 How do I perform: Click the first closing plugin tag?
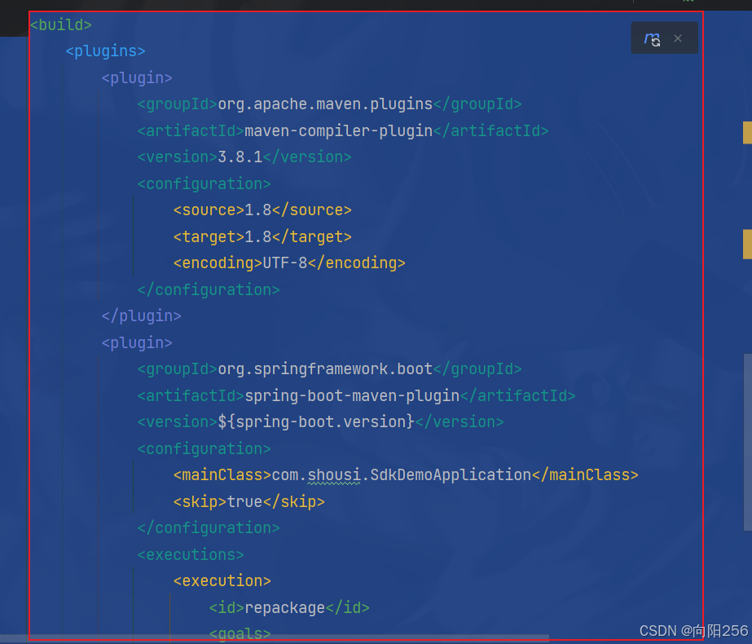coord(142,316)
